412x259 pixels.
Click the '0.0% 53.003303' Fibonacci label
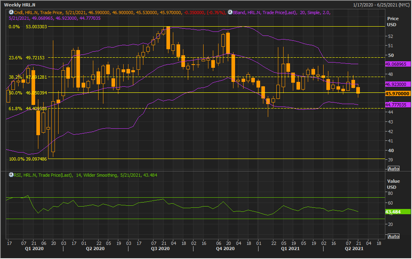pyautogui.click(x=28, y=27)
